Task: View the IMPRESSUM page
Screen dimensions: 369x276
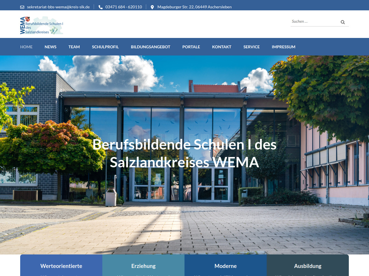Action: [283, 47]
